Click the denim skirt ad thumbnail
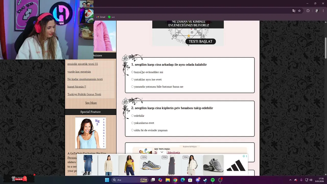The image size is (327, 184). coord(87,165)
